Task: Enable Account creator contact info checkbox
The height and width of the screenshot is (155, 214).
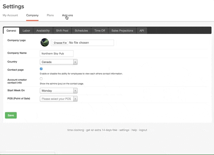Action: 41,79
